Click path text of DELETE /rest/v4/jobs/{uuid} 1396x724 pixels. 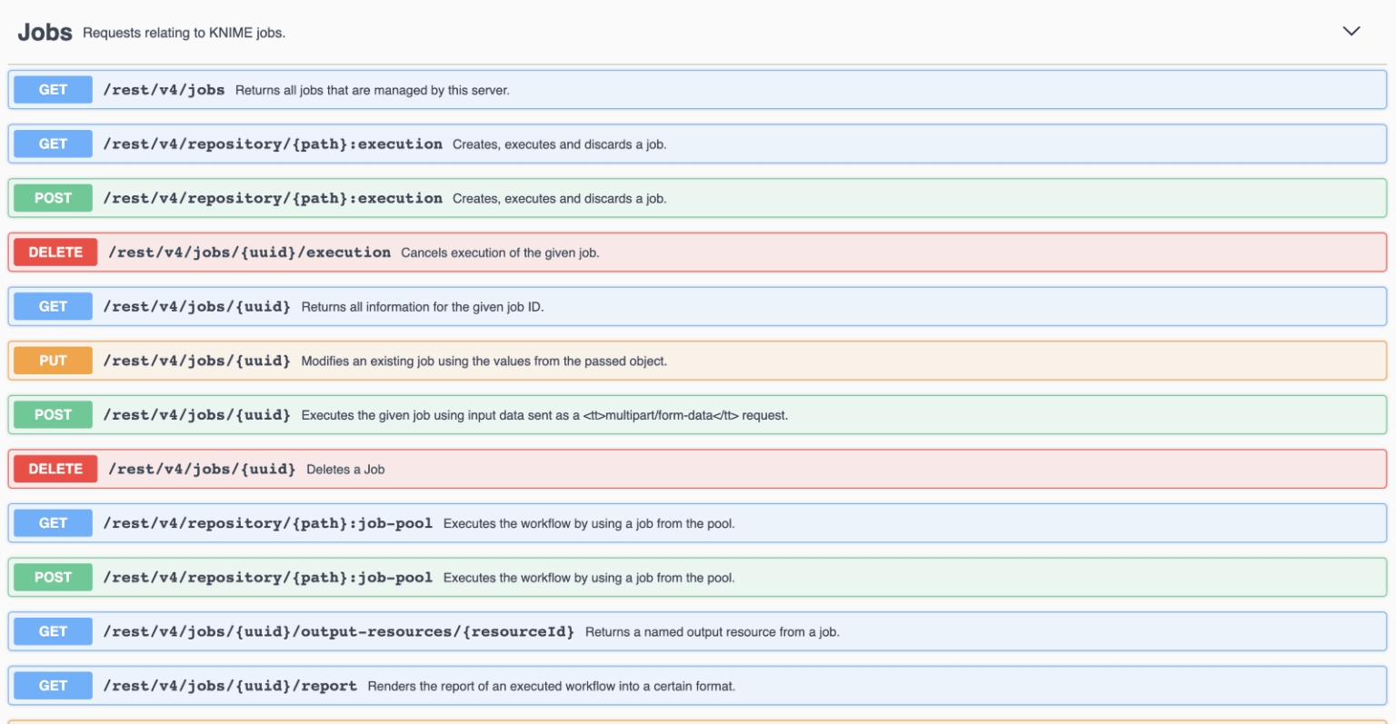(x=202, y=469)
